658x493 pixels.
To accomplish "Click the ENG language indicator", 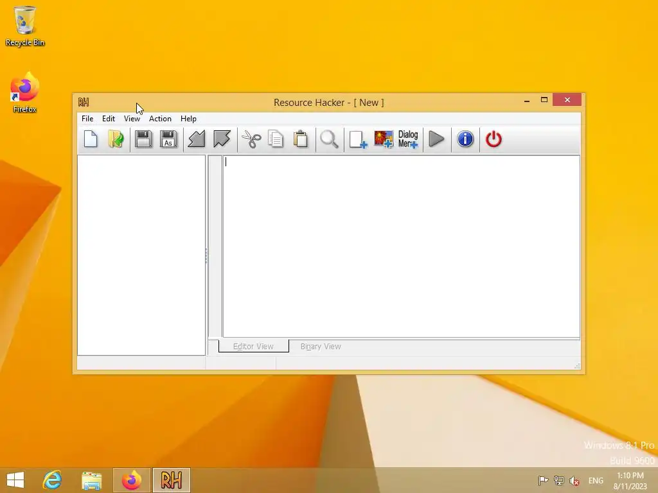I will pos(596,480).
